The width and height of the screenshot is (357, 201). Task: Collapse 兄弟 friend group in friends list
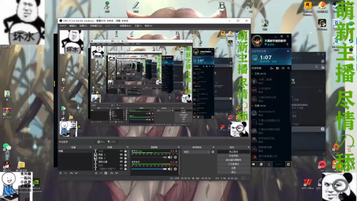point(252,106)
